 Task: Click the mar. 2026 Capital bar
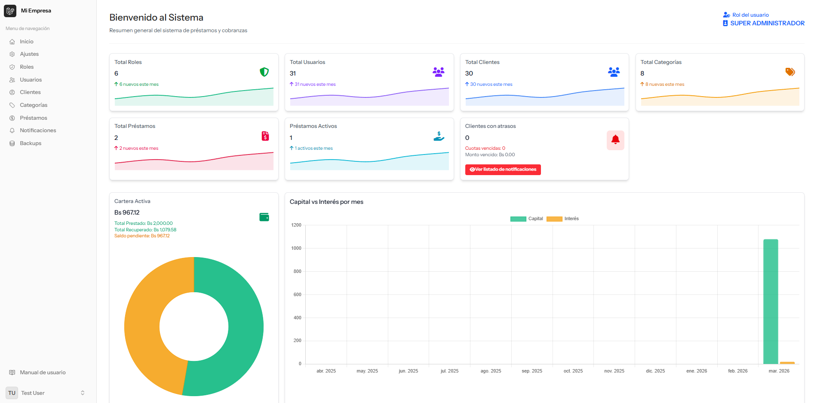(x=770, y=300)
